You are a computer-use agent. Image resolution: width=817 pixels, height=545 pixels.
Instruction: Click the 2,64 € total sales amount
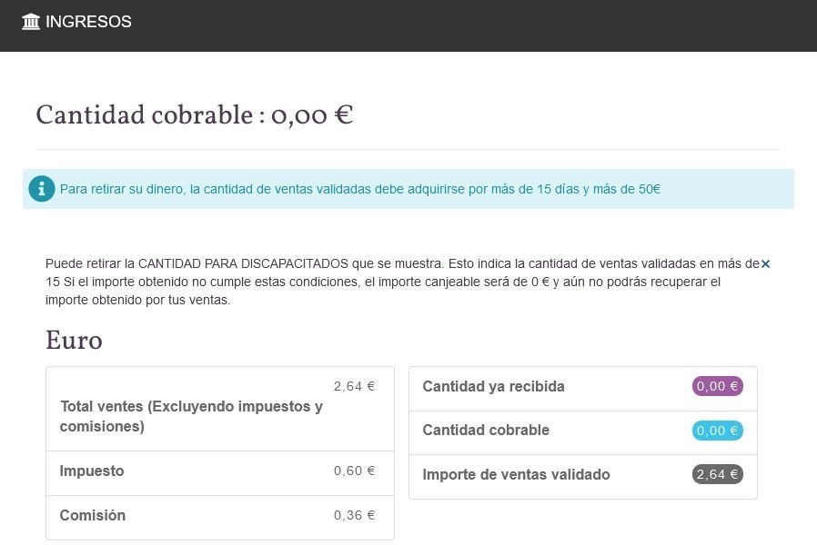point(354,386)
